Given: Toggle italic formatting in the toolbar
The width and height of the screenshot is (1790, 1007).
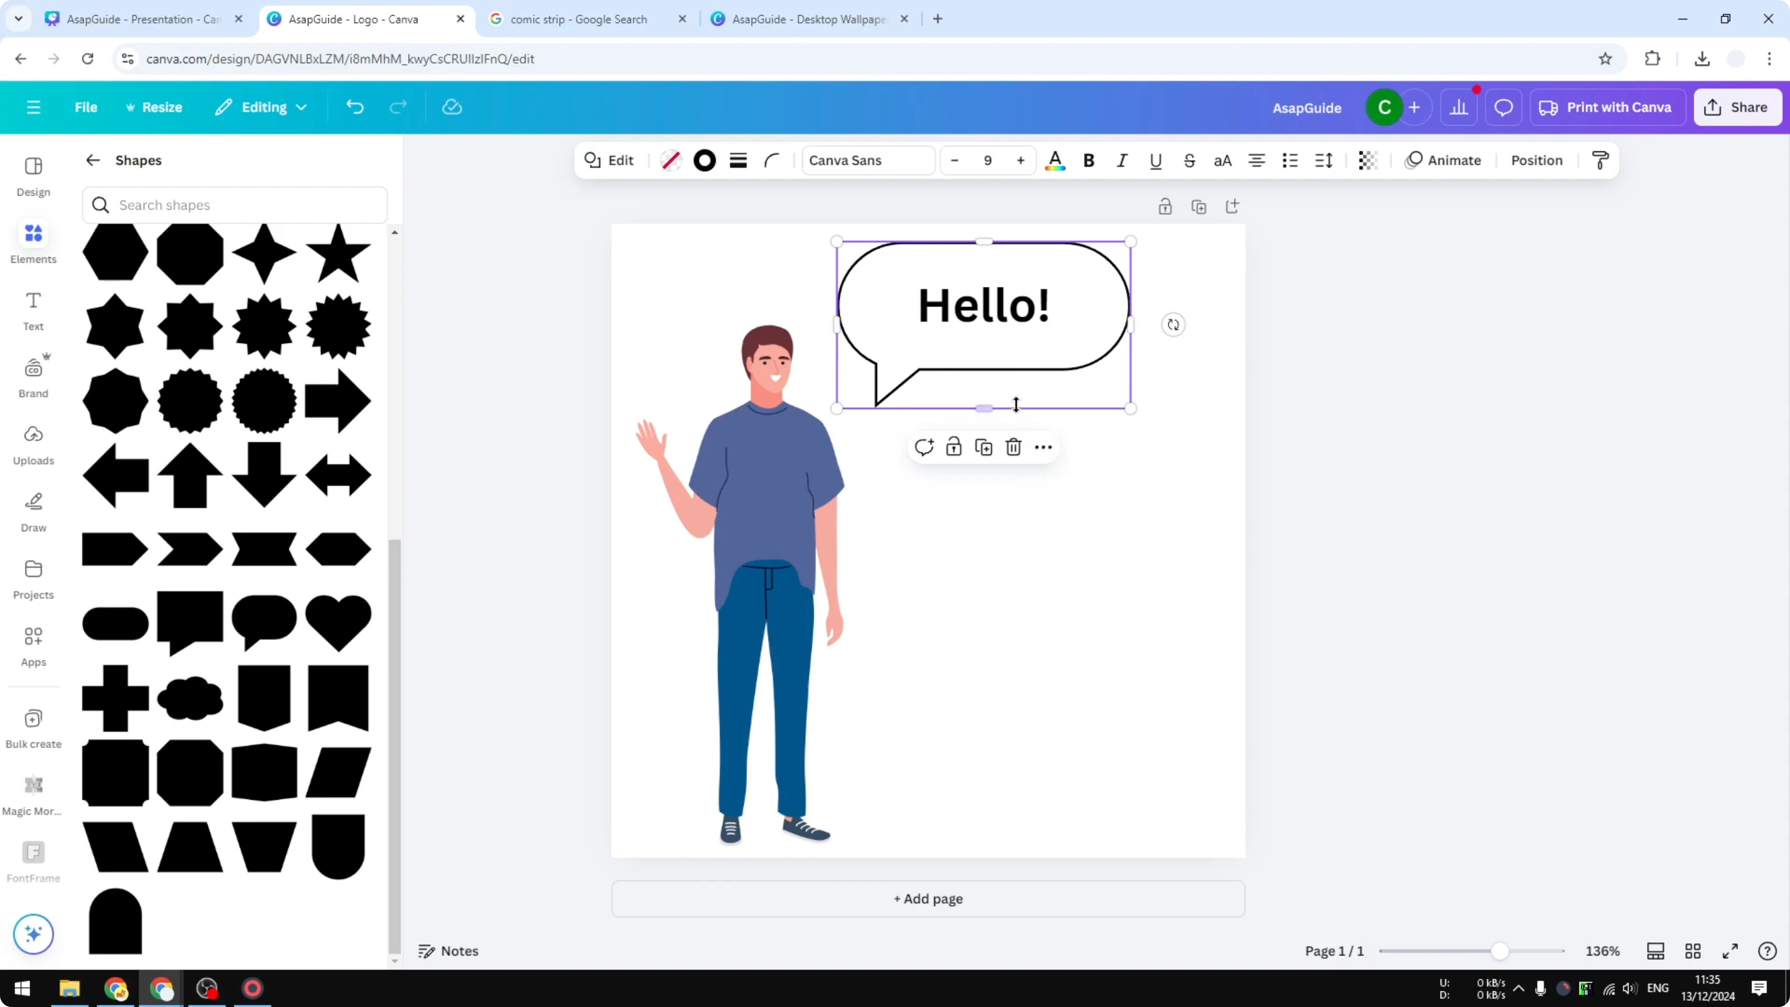Looking at the screenshot, I should [x=1122, y=160].
